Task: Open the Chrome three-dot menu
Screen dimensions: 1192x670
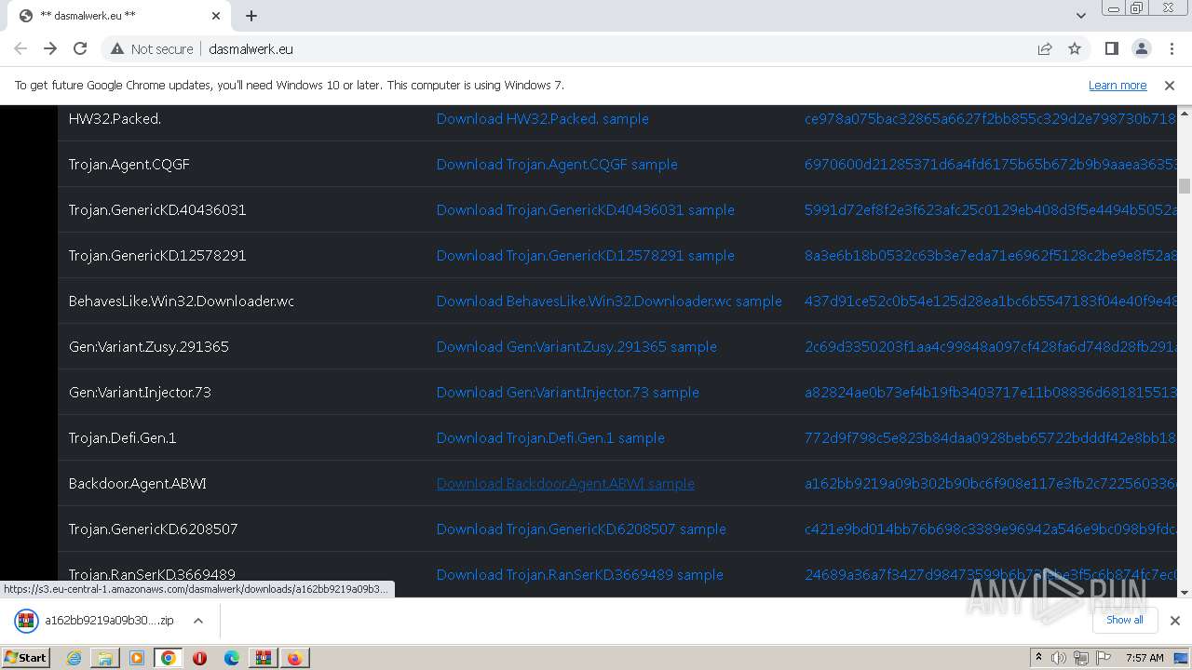Action: point(1171,48)
